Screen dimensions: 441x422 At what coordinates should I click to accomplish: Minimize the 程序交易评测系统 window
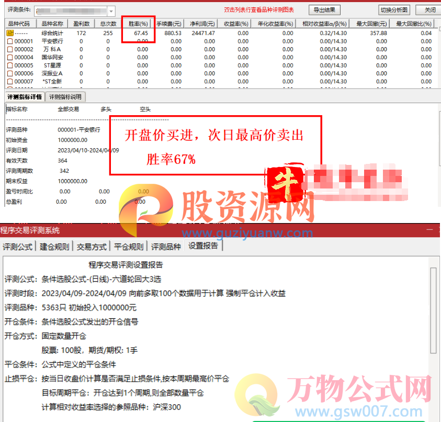click(429, 230)
